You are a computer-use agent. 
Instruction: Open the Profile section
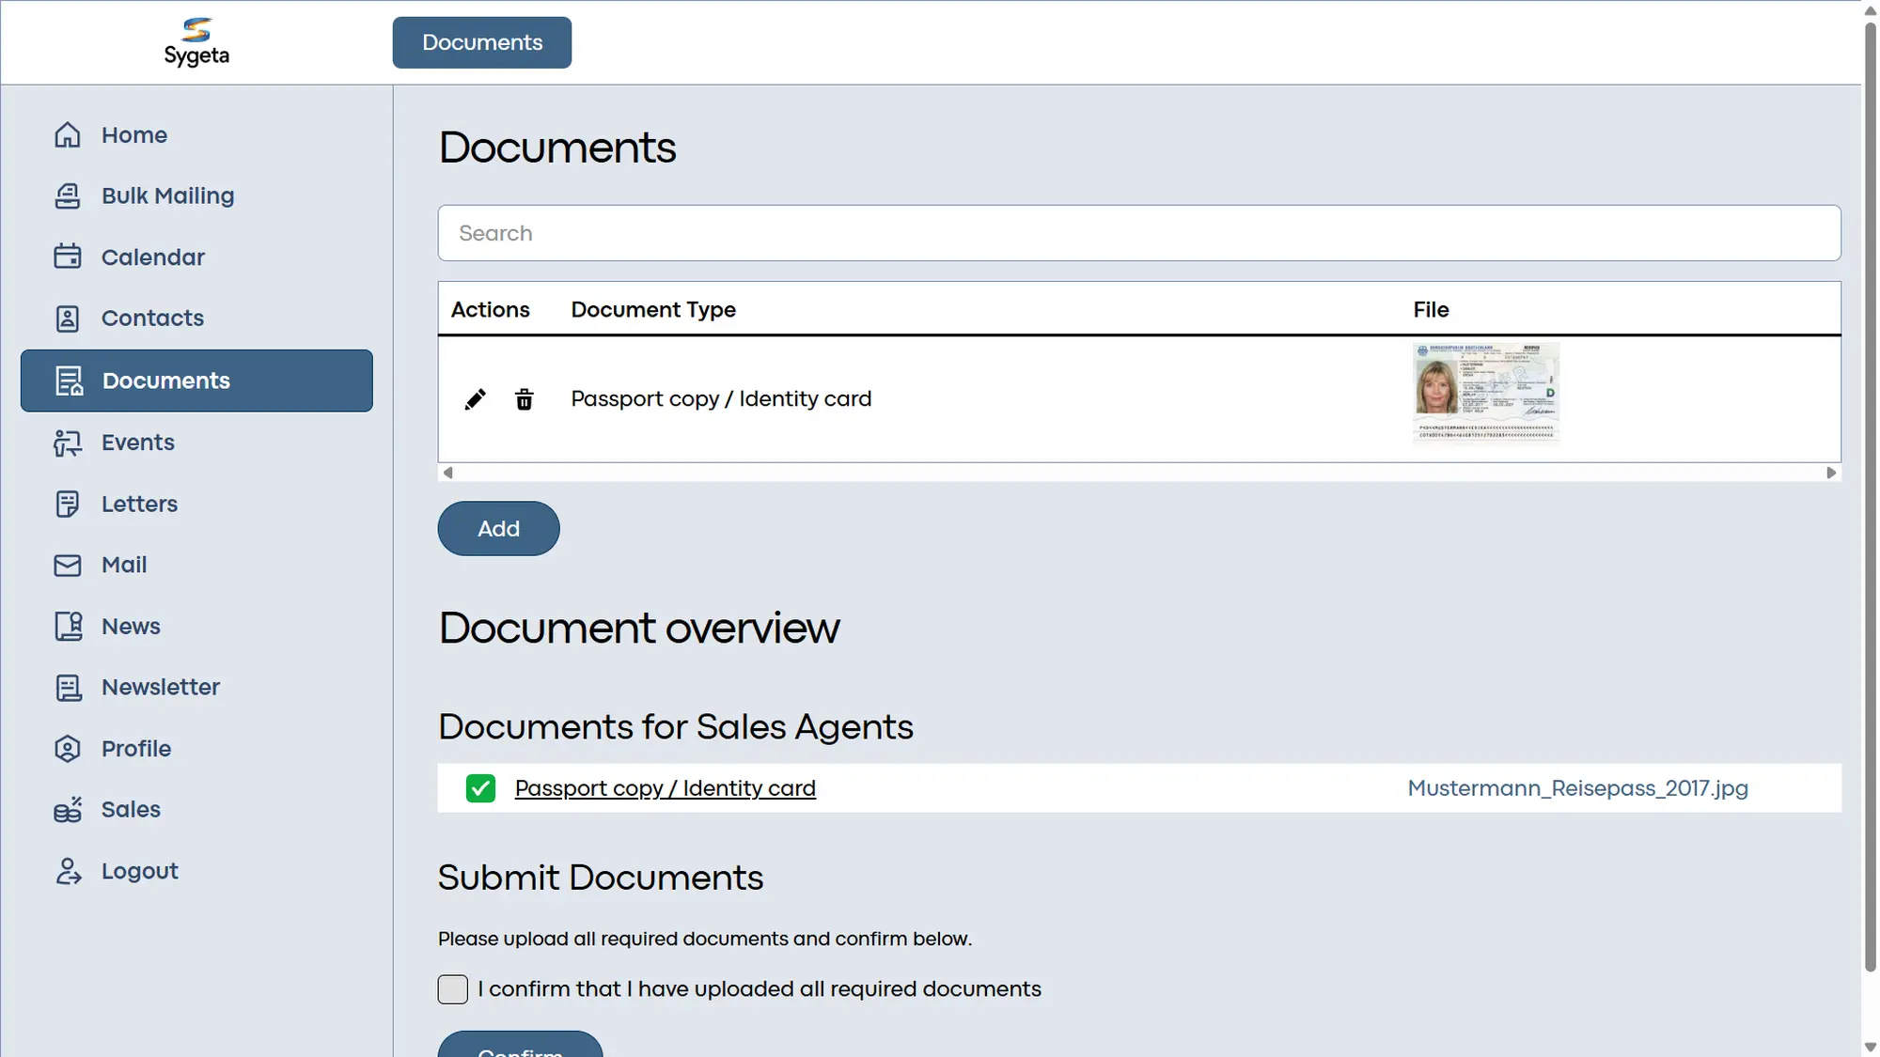point(135,748)
